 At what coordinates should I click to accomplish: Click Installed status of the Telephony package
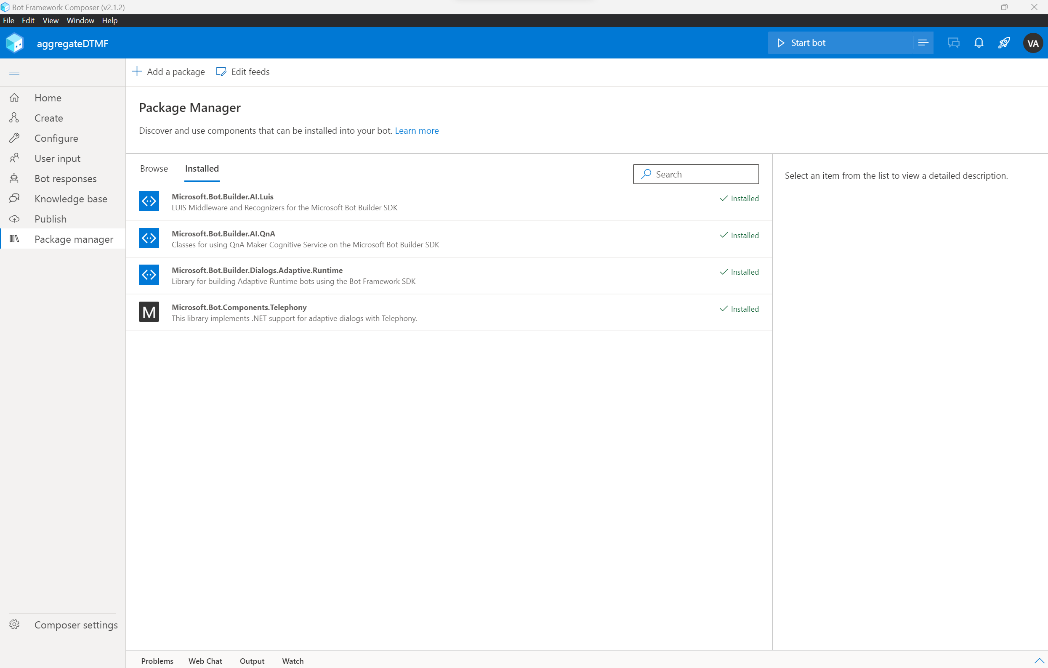click(739, 309)
